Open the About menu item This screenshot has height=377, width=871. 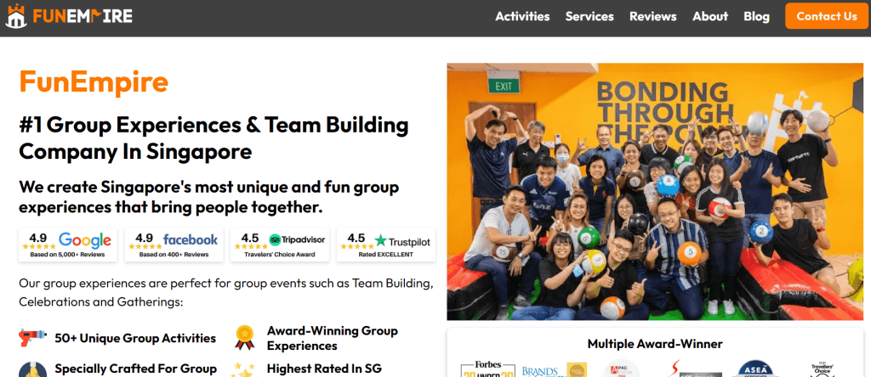click(710, 17)
